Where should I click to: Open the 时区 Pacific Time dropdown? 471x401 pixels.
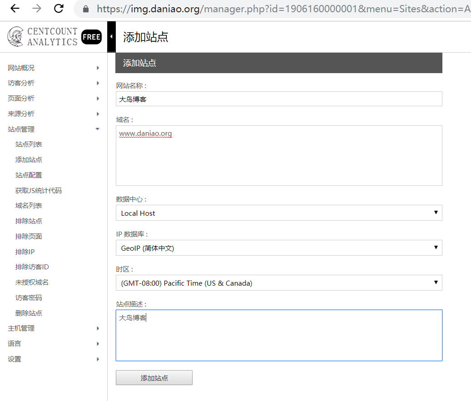click(x=279, y=282)
